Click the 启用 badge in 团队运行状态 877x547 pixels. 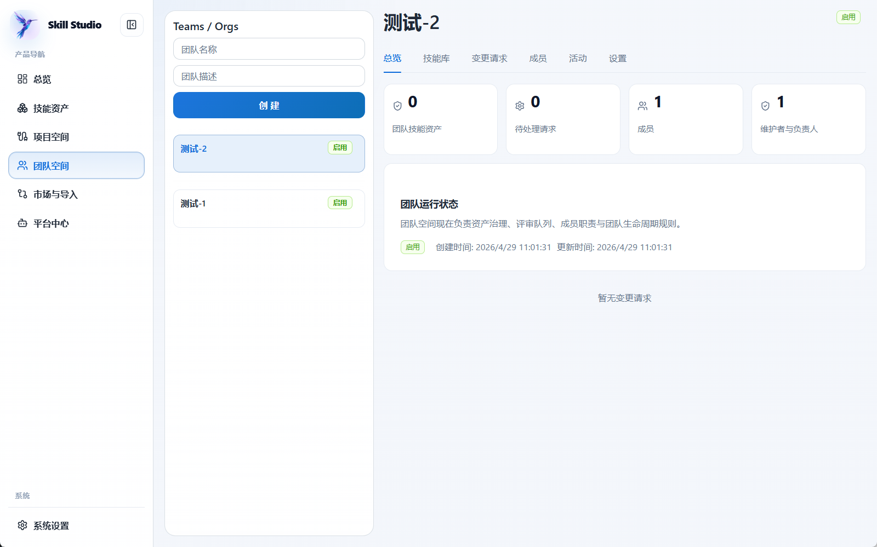[x=413, y=247]
